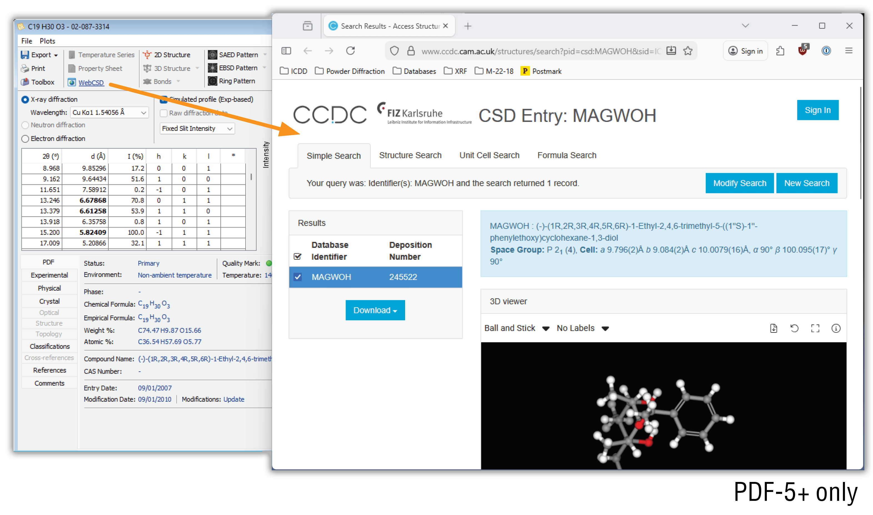This screenshot has width=873, height=515.
Task: Reset the 3D viewer rotation
Action: point(794,328)
